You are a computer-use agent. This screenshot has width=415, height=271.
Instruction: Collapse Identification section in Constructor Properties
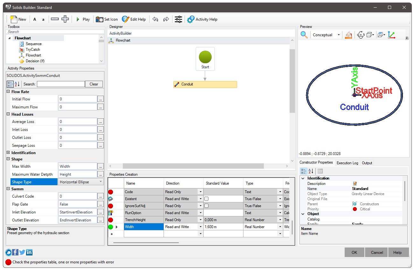303,178
